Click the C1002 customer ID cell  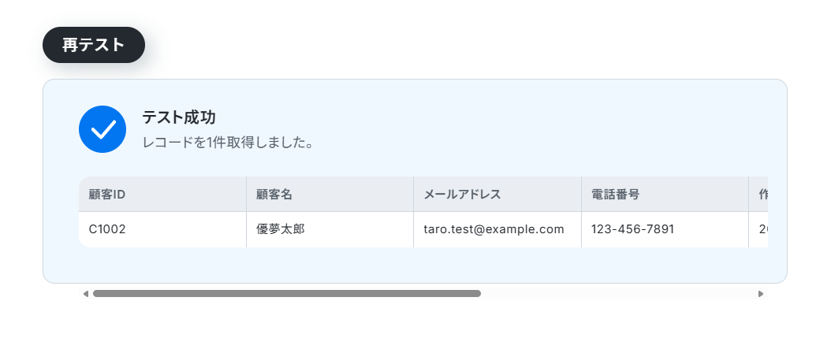click(162, 230)
